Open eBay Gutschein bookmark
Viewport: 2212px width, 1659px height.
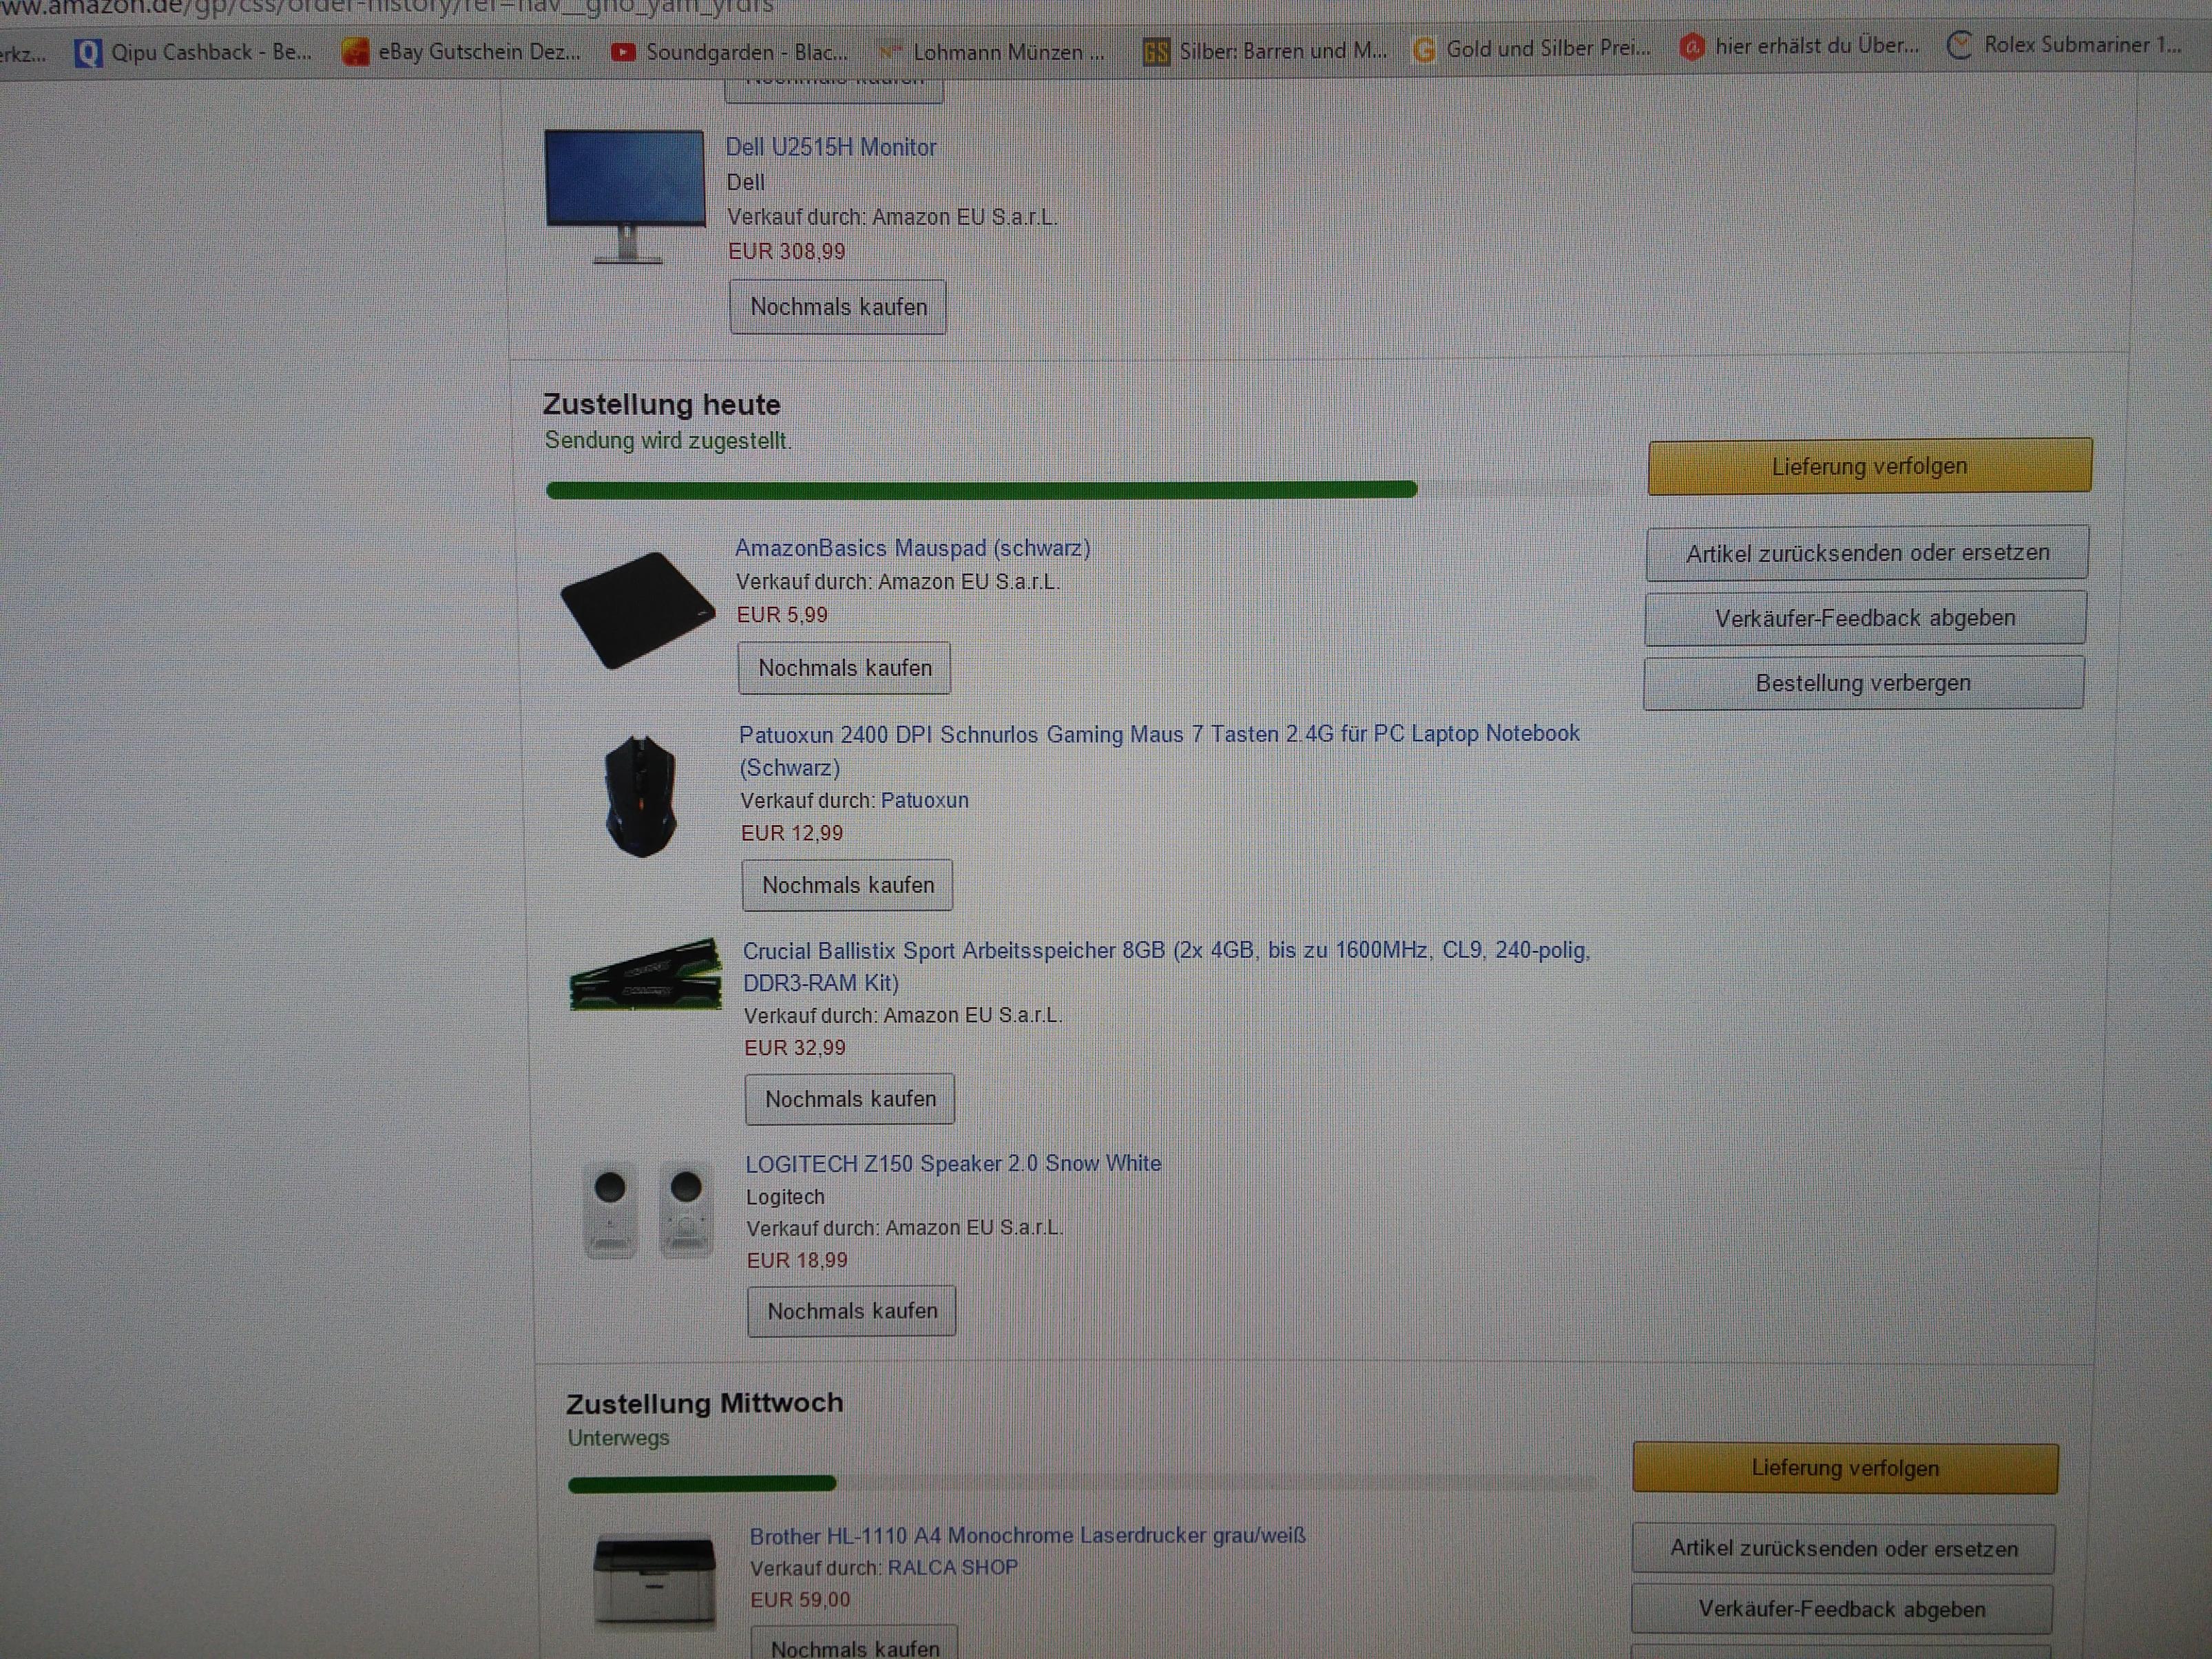(461, 51)
